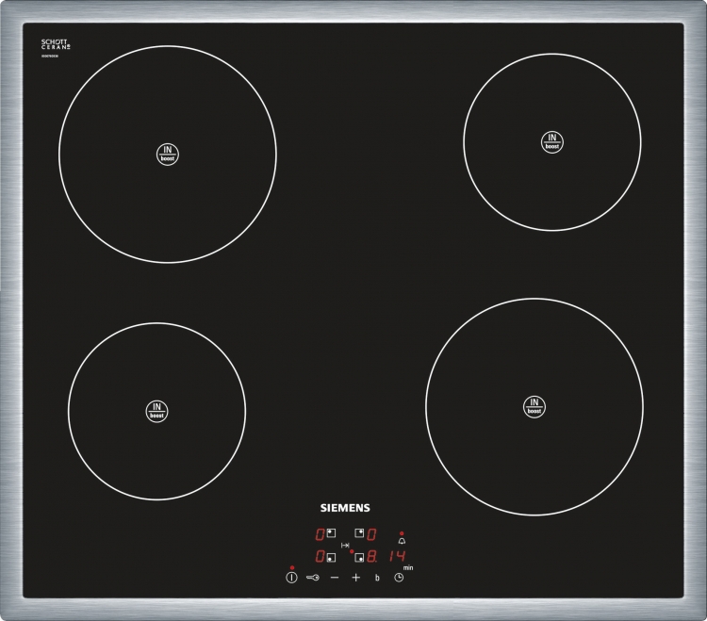707x621 pixels.
Task: Click the SIEMENS brand logo
Action: [345, 506]
